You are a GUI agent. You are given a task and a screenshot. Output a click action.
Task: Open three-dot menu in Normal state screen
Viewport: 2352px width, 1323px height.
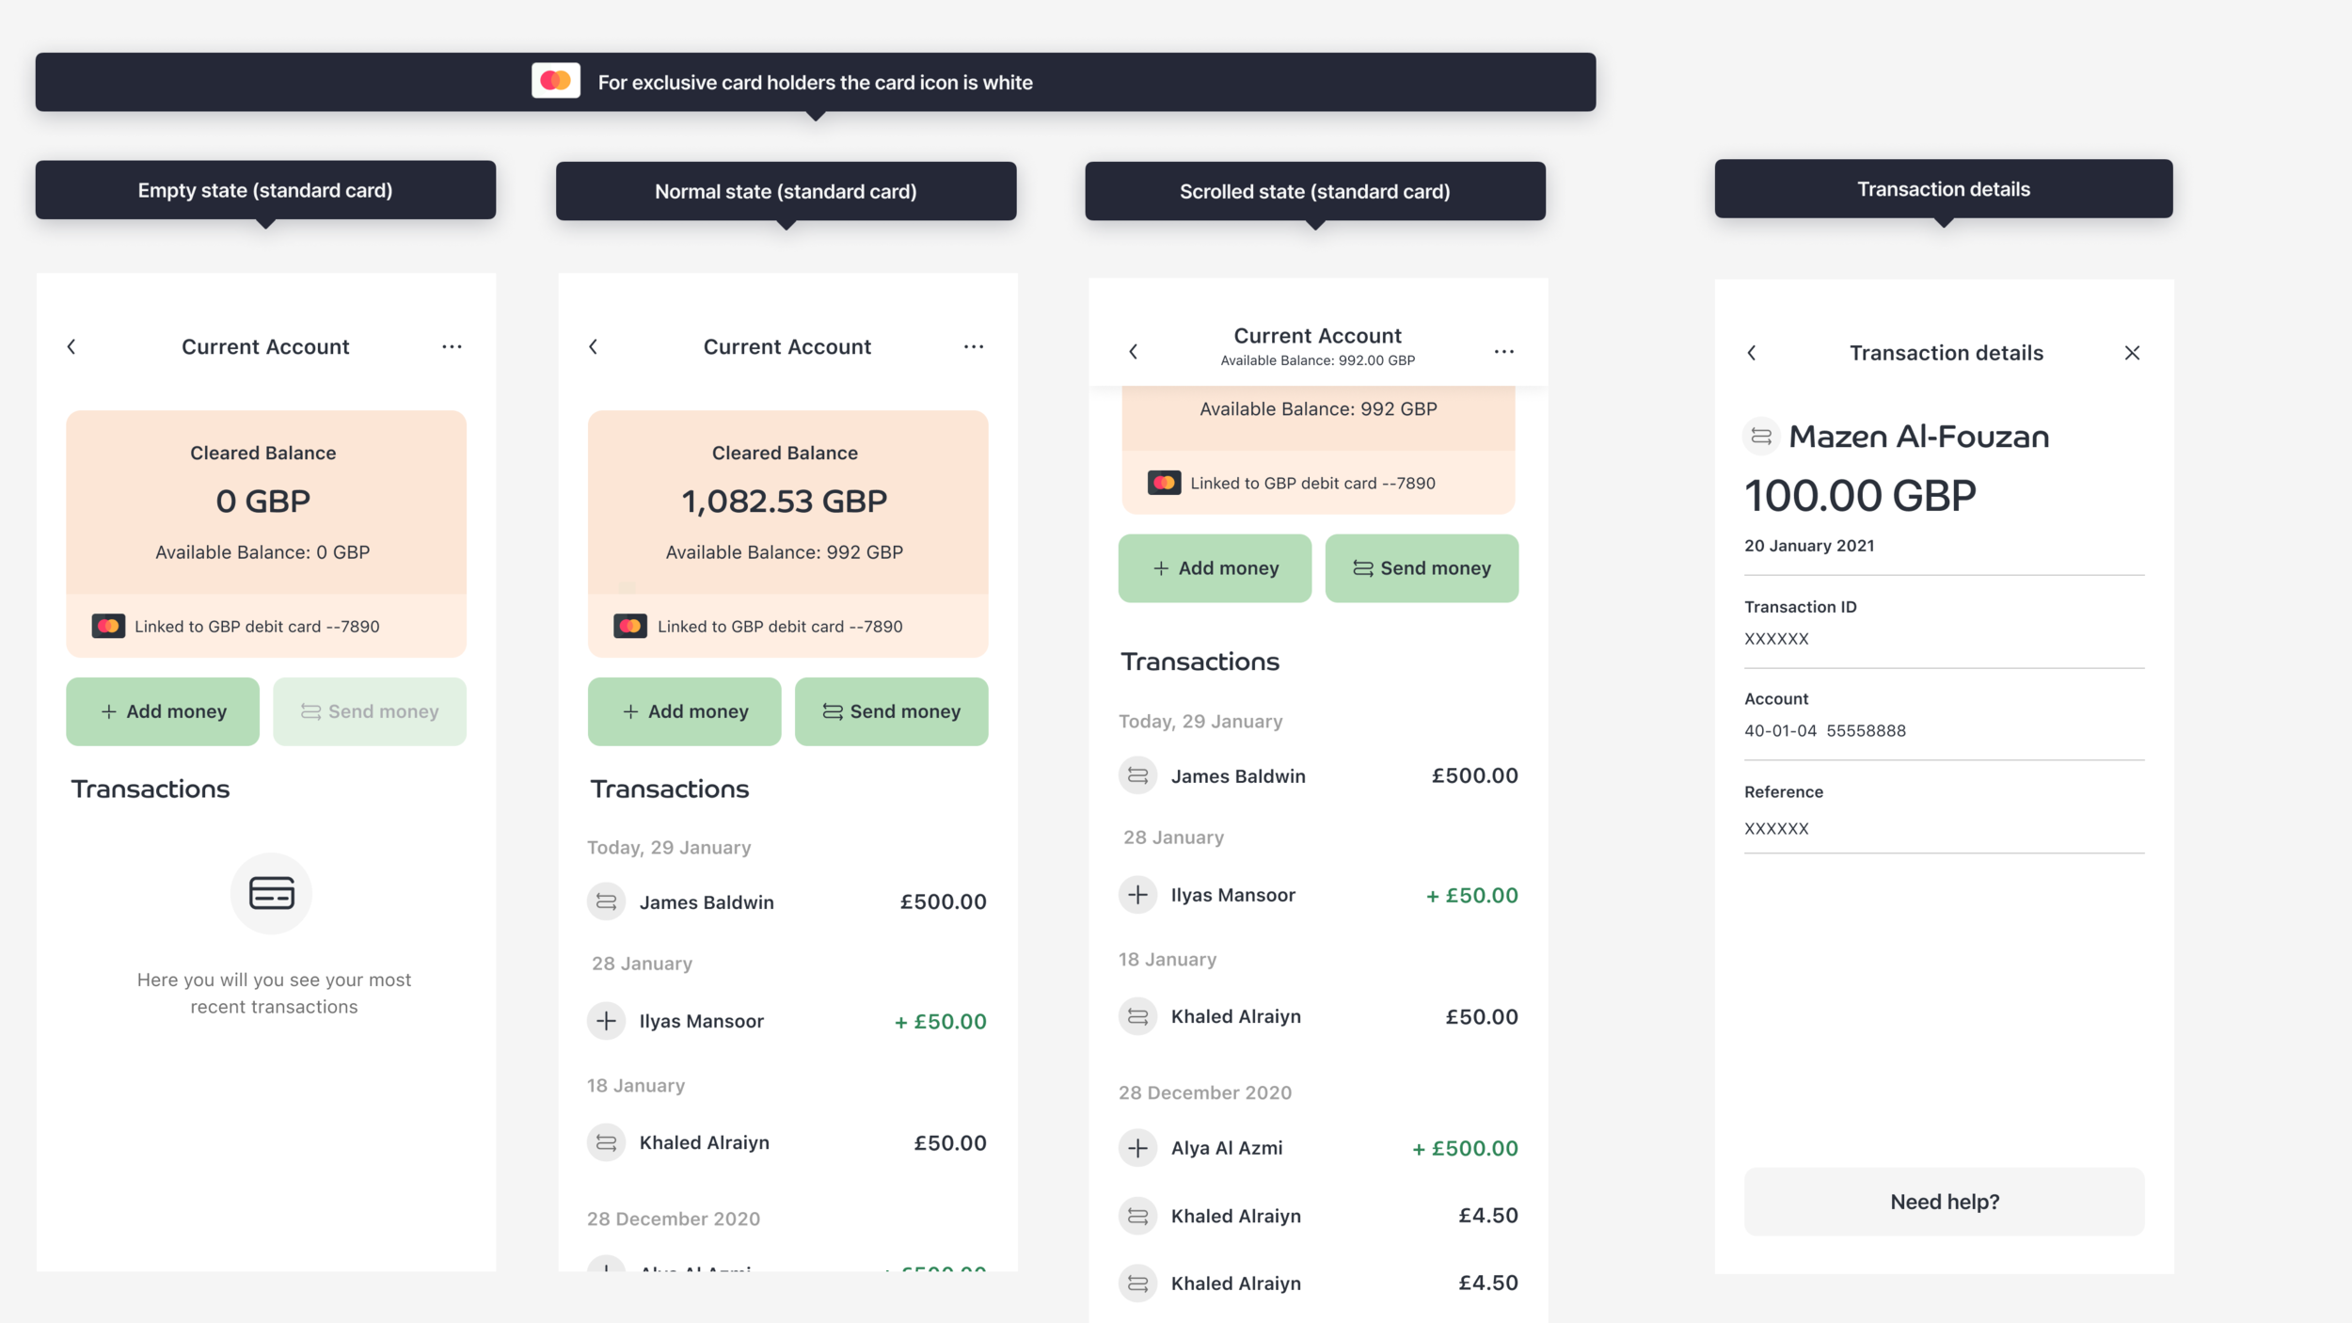pyautogui.click(x=974, y=347)
